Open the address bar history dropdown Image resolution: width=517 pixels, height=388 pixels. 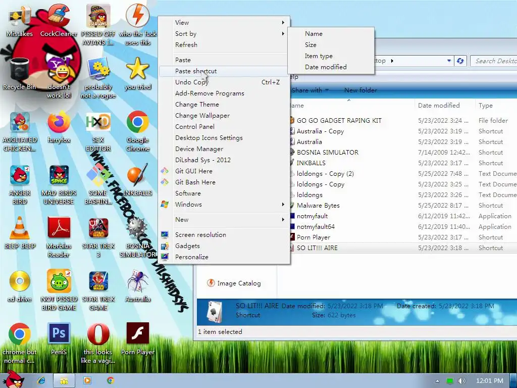click(449, 61)
